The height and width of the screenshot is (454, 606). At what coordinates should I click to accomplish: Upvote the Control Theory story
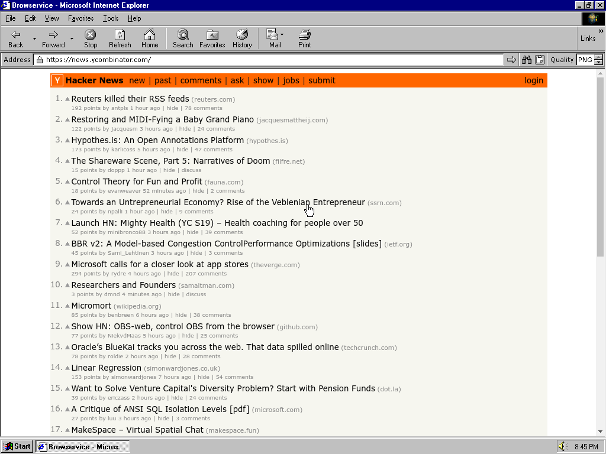pyautogui.click(x=67, y=182)
